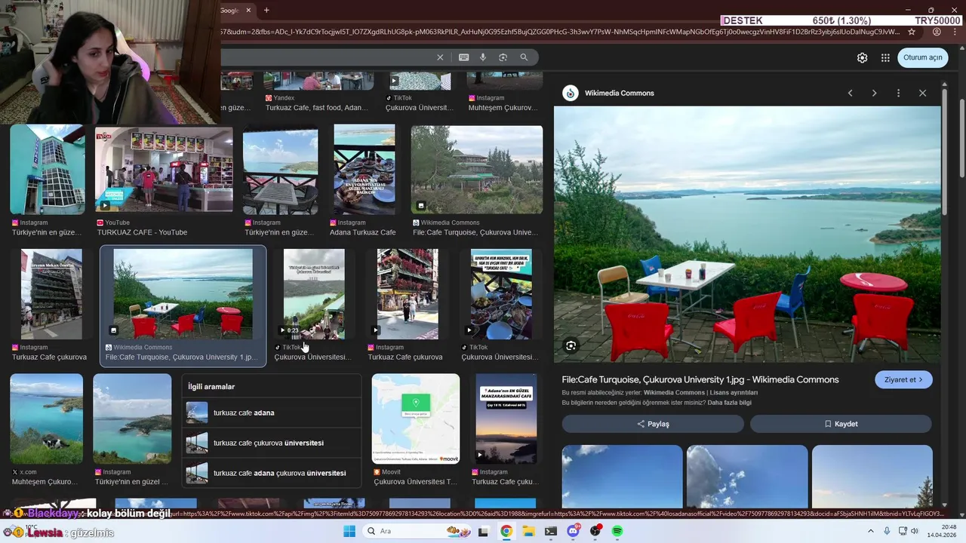966x543 pixels.
Task: Open selected Wikimedia red chairs result thumbnail
Action: tap(183, 294)
